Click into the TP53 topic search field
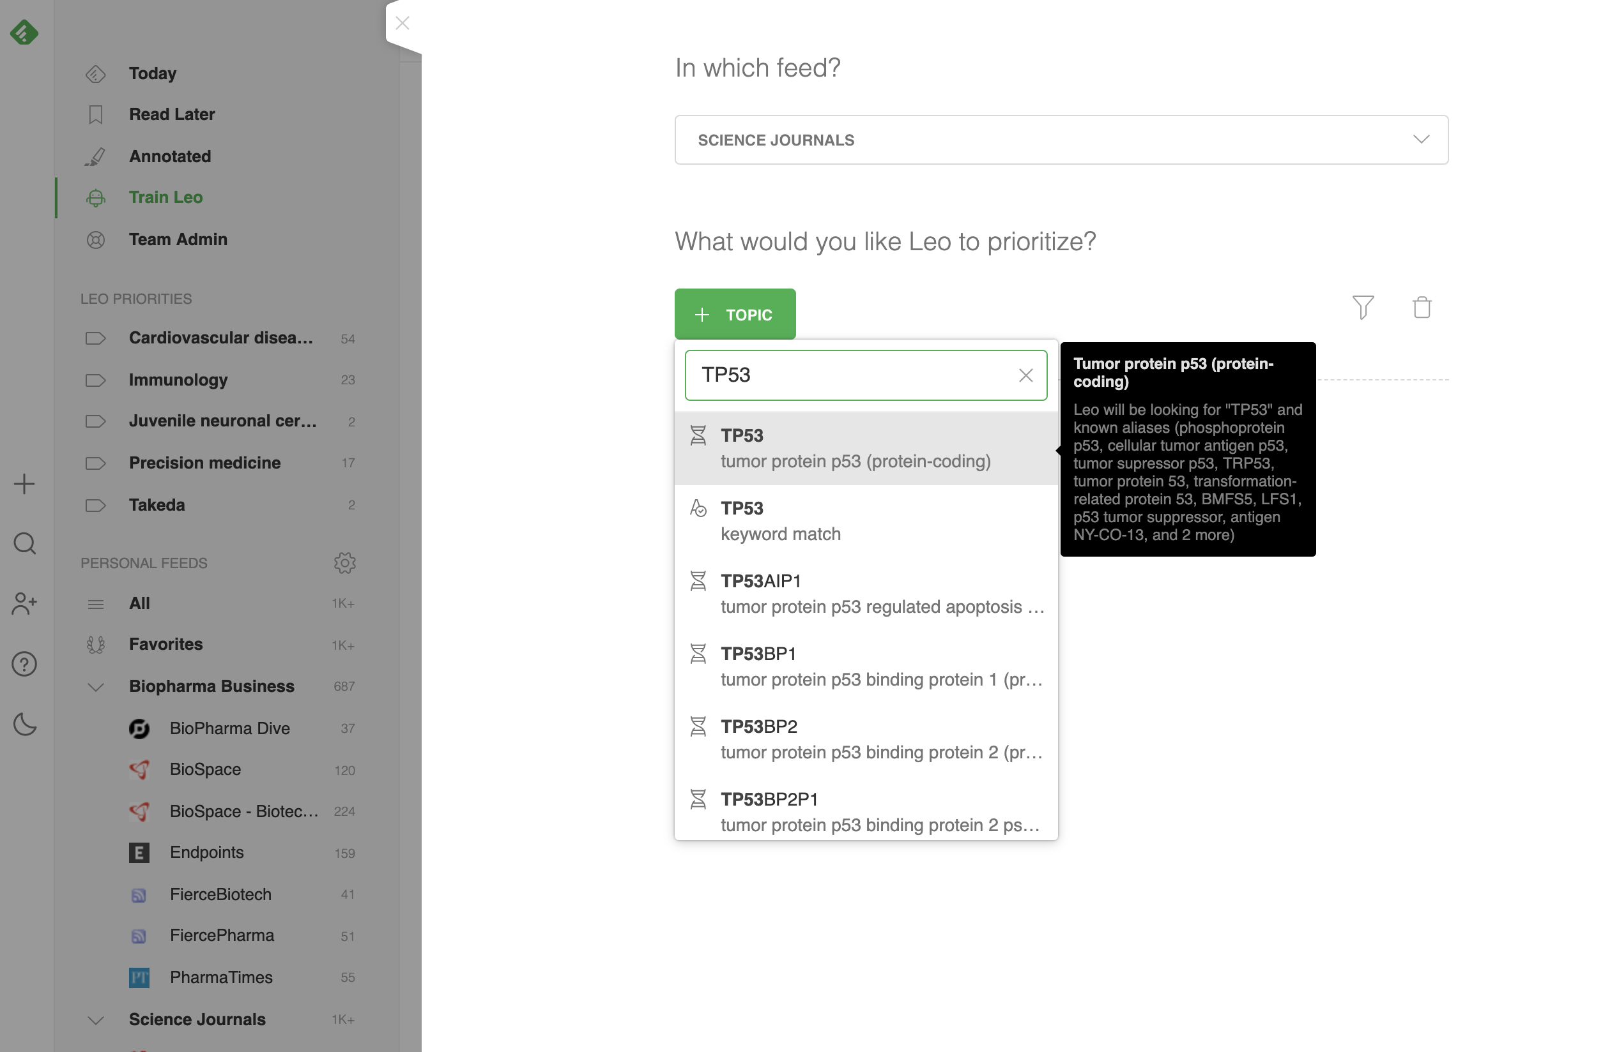This screenshot has height=1052, width=1619. 850,375
